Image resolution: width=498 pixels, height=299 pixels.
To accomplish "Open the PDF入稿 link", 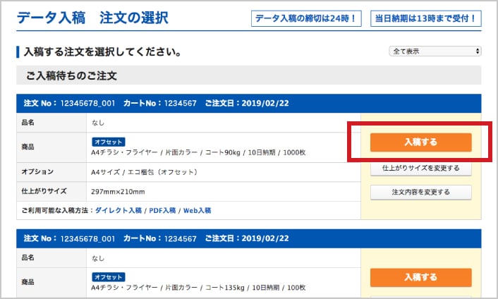I will pyautogui.click(x=163, y=210).
